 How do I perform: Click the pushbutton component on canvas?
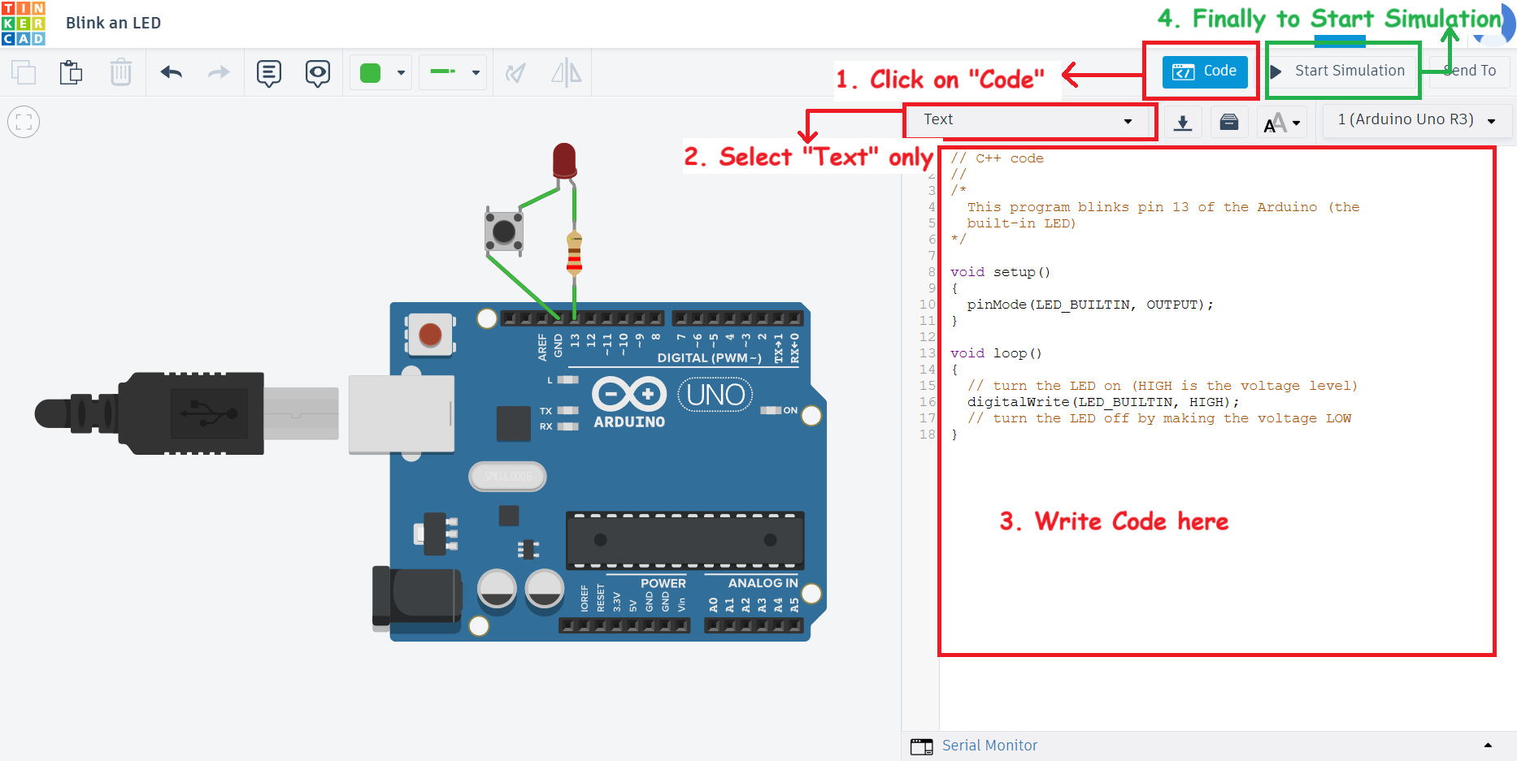tap(504, 231)
